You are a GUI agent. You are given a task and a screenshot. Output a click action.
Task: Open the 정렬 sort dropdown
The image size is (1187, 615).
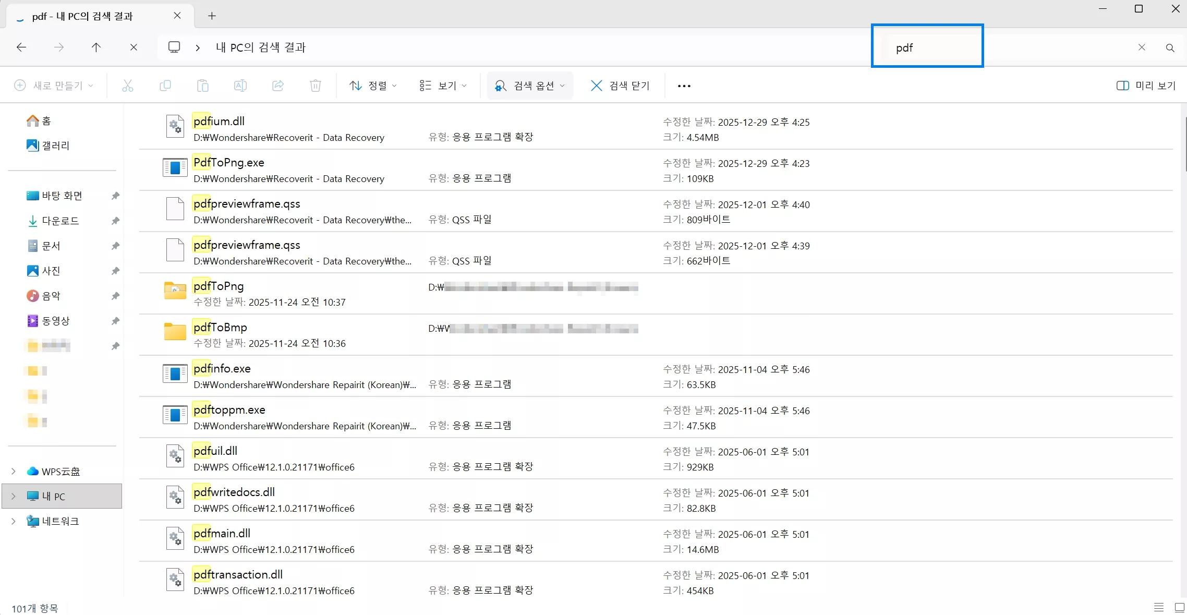click(372, 86)
